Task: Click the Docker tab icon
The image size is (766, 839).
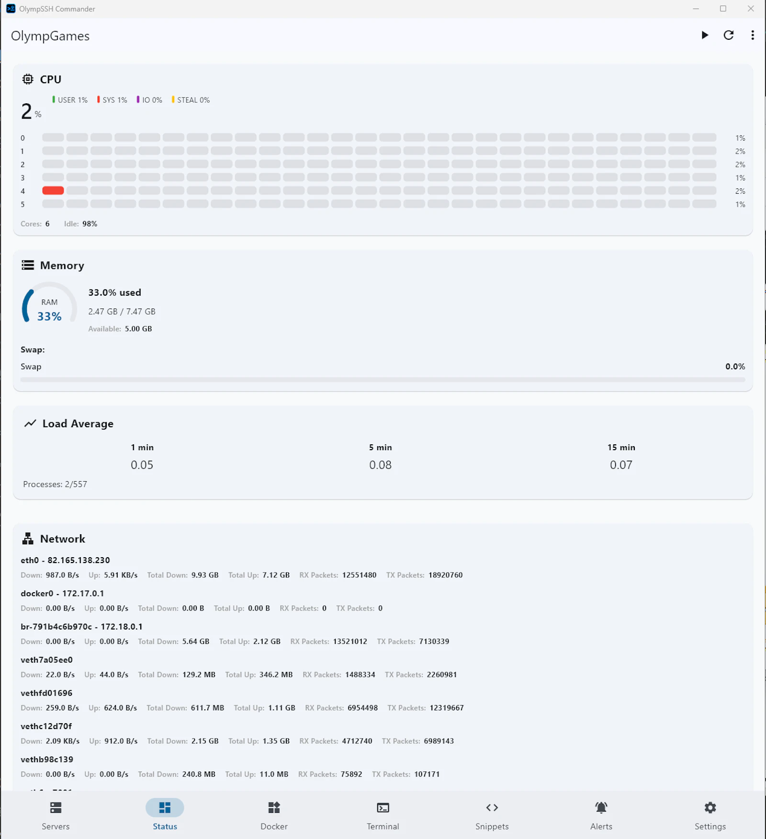Action: coord(274,807)
